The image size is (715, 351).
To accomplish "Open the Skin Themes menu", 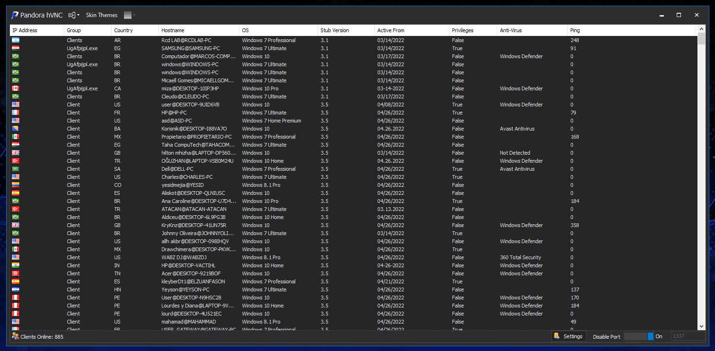I will coord(102,15).
